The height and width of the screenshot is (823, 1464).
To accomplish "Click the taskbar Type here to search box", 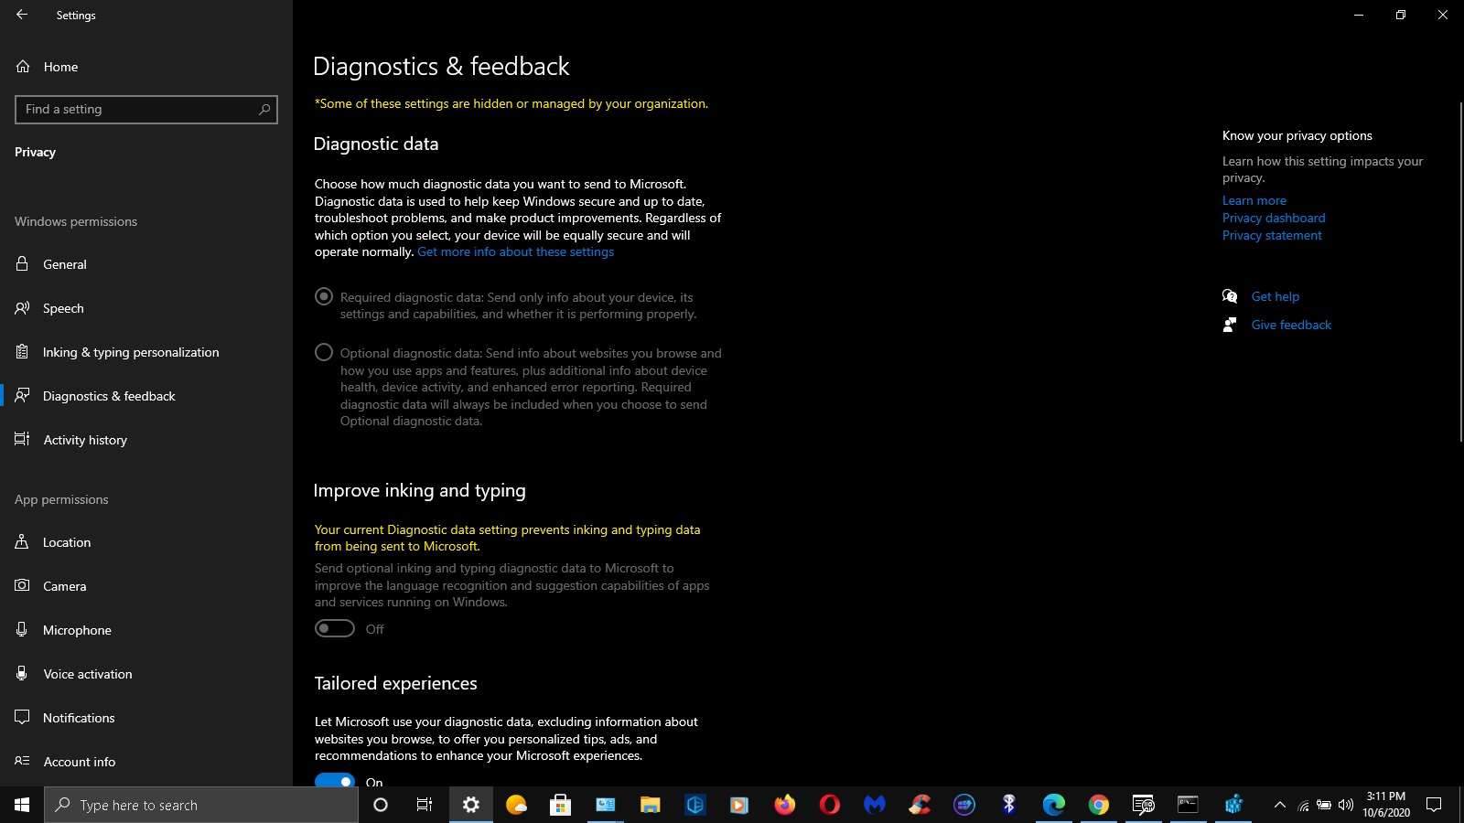I will pyautogui.click(x=201, y=805).
